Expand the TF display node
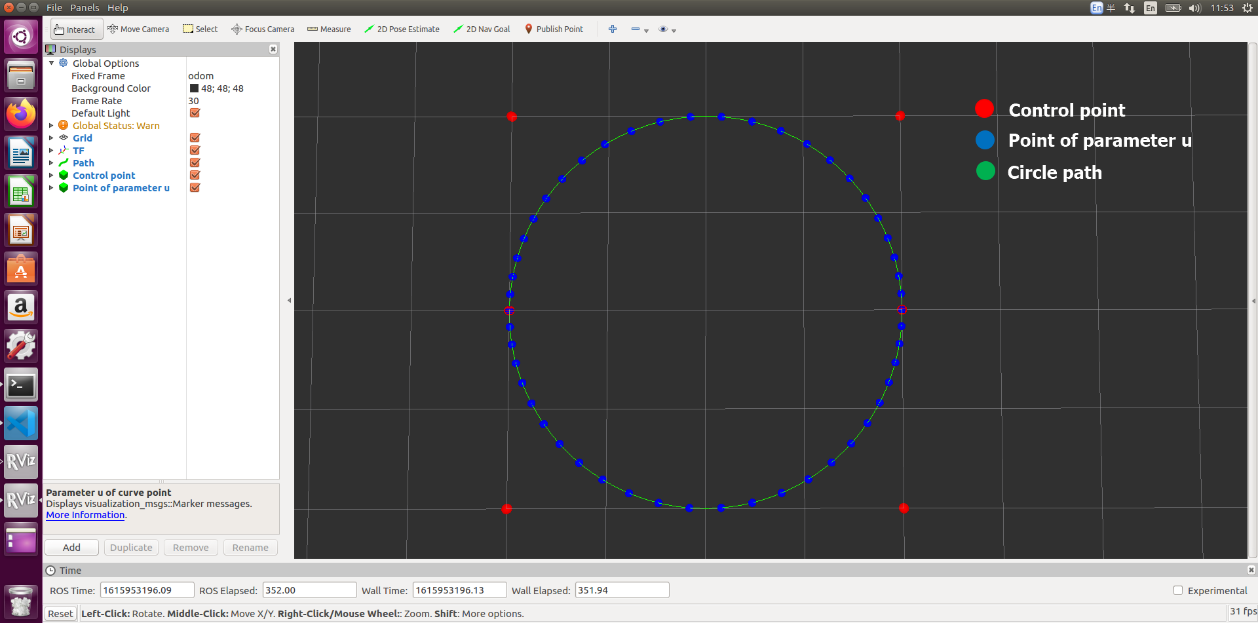 pos(52,151)
